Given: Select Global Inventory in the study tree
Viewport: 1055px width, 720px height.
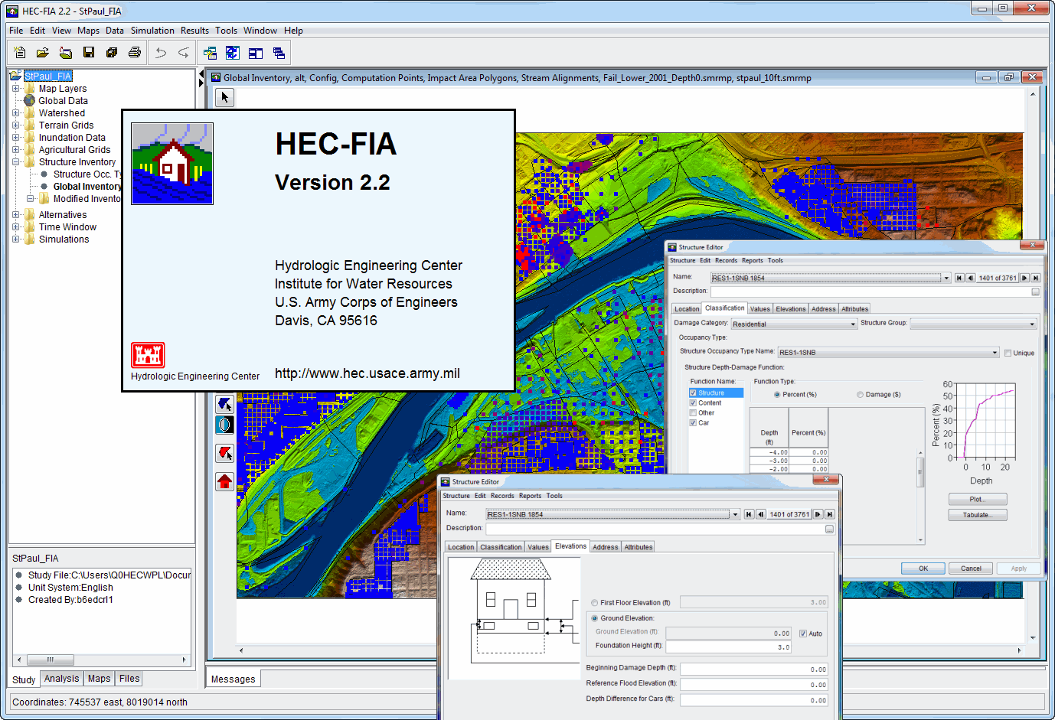Looking at the screenshot, I should coord(87,186).
